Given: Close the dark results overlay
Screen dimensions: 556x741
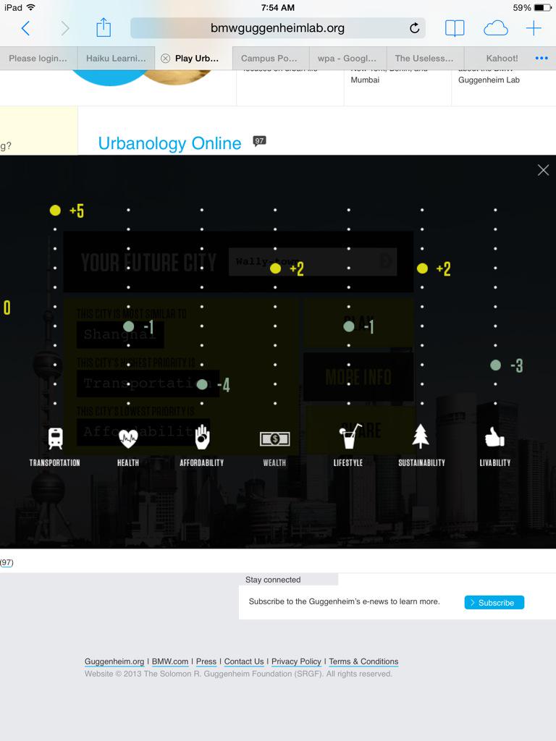Looking at the screenshot, I should pyautogui.click(x=543, y=170).
